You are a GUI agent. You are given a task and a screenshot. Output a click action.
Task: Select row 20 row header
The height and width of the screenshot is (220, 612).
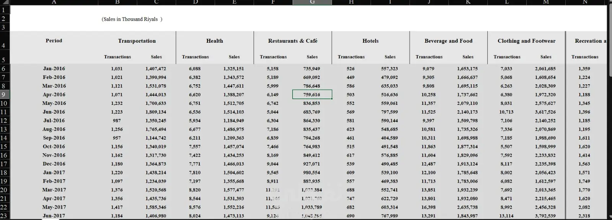click(4, 190)
